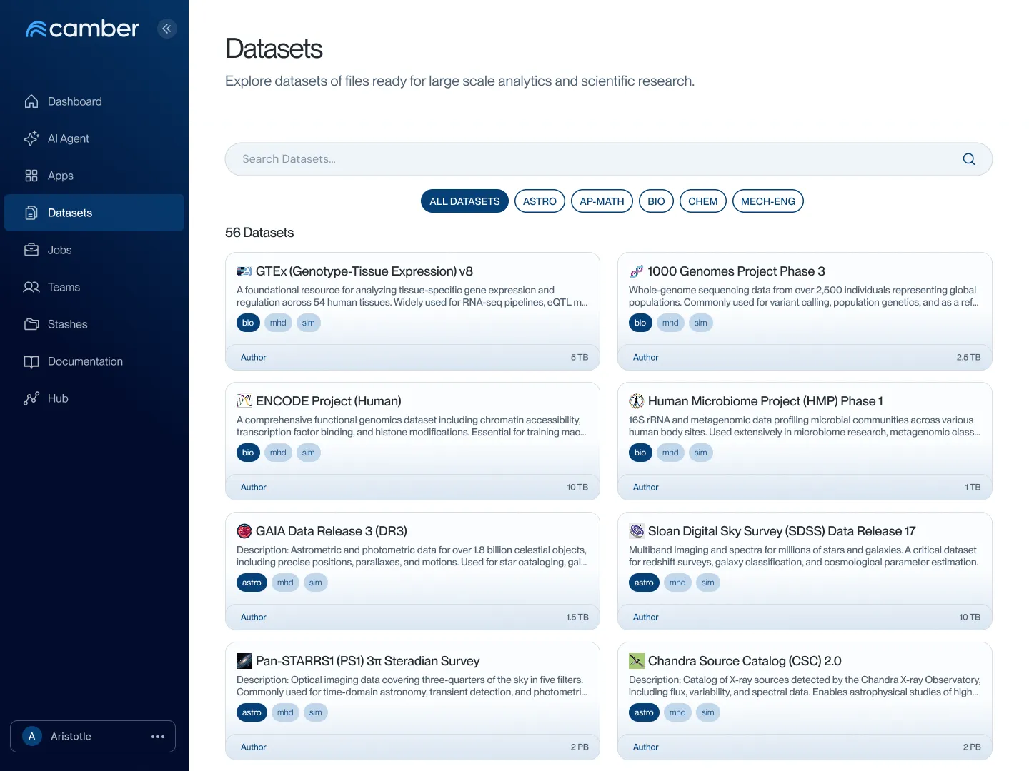This screenshot has height=771, width=1029.
Task: Click the Pan-STARRS1 dataset icon
Action: pos(244,661)
